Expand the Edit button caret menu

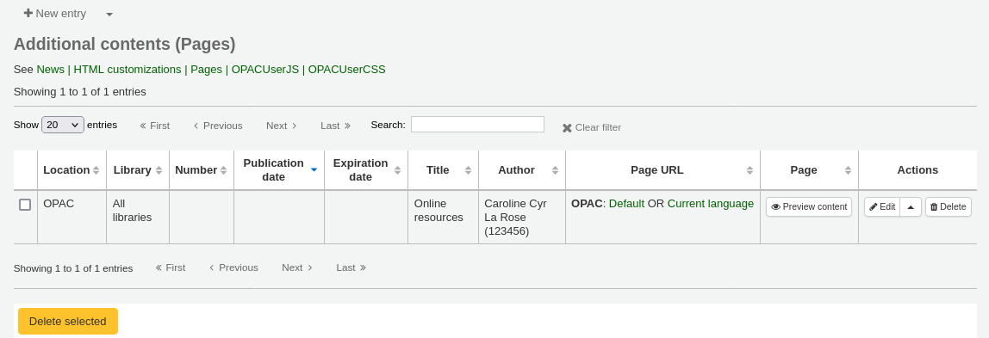coord(911,206)
